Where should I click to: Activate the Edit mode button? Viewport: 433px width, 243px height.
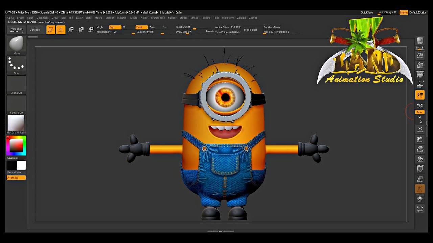[x=51, y=30]
